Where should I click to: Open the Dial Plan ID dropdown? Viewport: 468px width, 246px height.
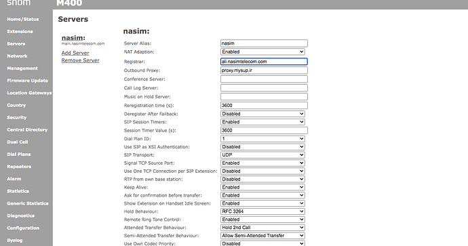pyautogui.click(x=262, y=139)
